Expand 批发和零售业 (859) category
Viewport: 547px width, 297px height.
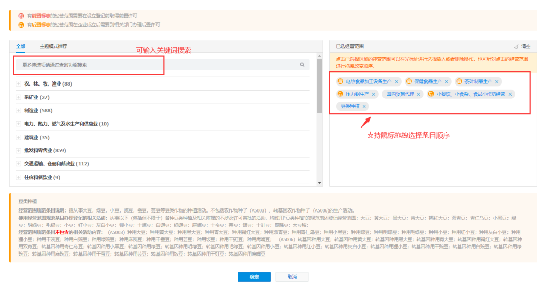[19, 151]
